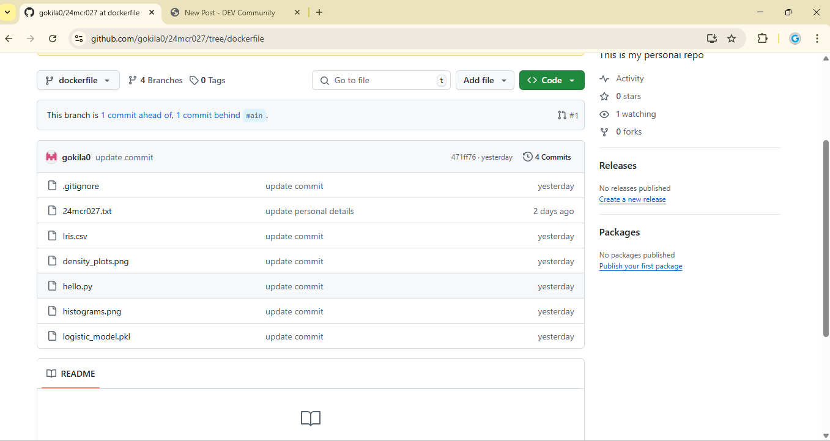Open the Google profile avatar
The height and width of the screenshot is (441, 830).
(x=795, y=39)
